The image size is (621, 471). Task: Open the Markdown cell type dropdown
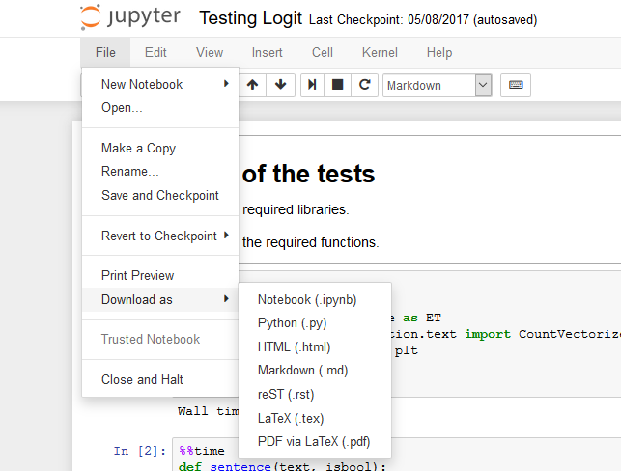[x=438, y=85]
